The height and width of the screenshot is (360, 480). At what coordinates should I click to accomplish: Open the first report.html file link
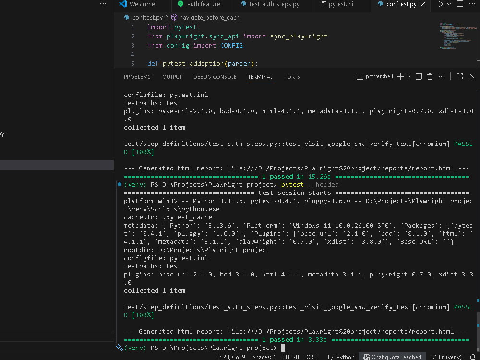coord(340,168)
